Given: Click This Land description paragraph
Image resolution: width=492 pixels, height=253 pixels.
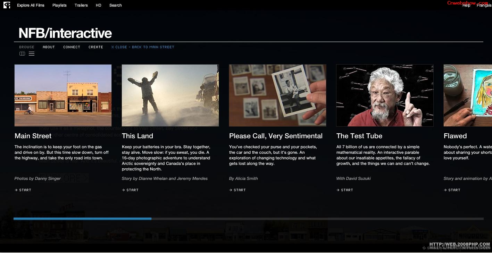Looking at the screenshot, I should click(166, 158).
